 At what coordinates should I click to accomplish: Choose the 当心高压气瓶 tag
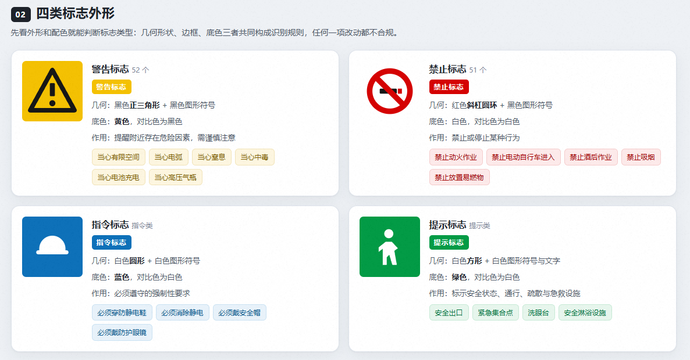coord(176,177)
